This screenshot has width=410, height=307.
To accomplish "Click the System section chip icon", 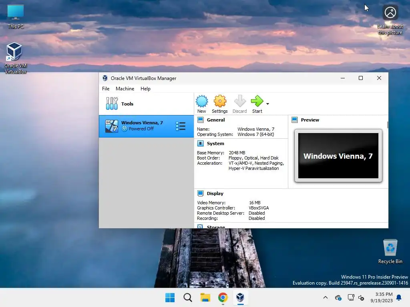I will (200, 144).
